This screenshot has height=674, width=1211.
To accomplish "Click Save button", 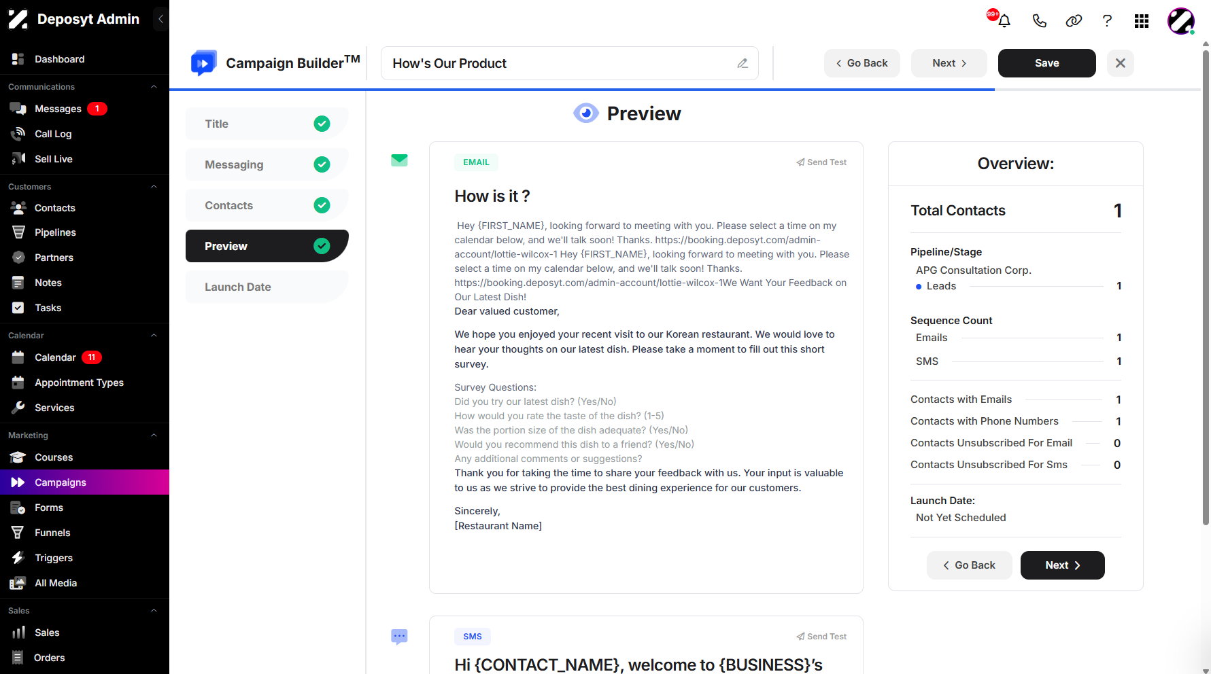I will coord(1046,63).
